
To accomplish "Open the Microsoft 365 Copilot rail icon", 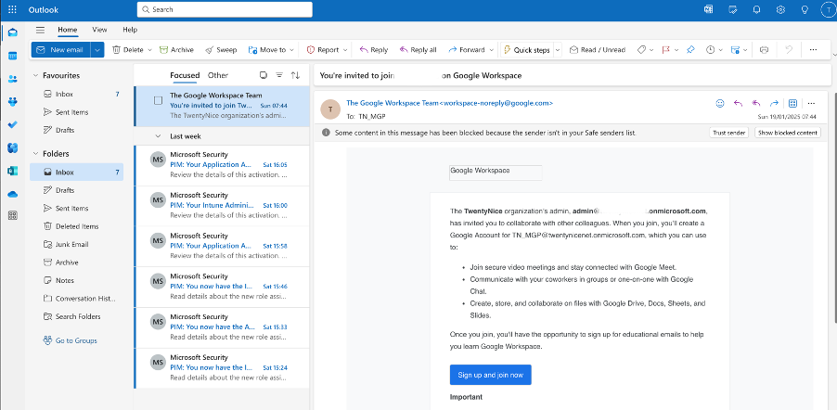I will (12, 147).
